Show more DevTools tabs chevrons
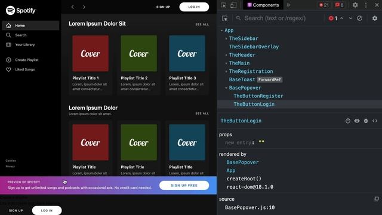 [288, 5]
